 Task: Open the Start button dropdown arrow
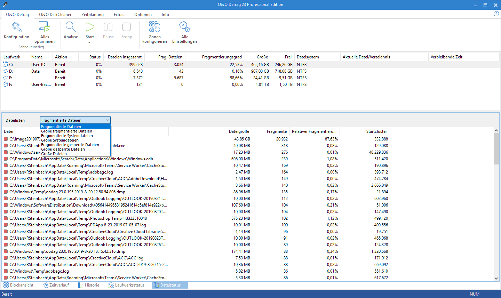pos(89,43)
